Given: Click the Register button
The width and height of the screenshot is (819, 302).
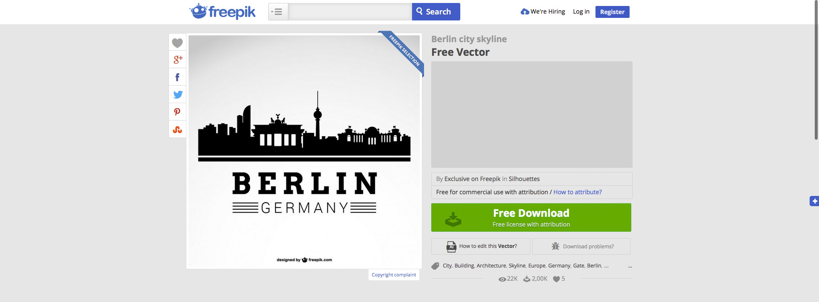Looking at the screenshot, I should pos(612,12).
